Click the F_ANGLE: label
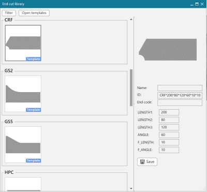This screenshot has height=192, width=207. (145, 150)
